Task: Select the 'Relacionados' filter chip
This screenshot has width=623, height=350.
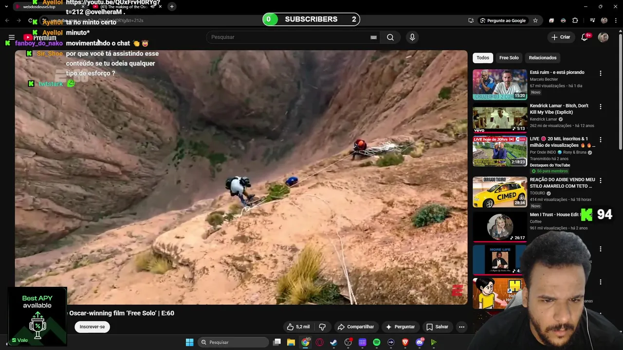Action: (543, 58)
